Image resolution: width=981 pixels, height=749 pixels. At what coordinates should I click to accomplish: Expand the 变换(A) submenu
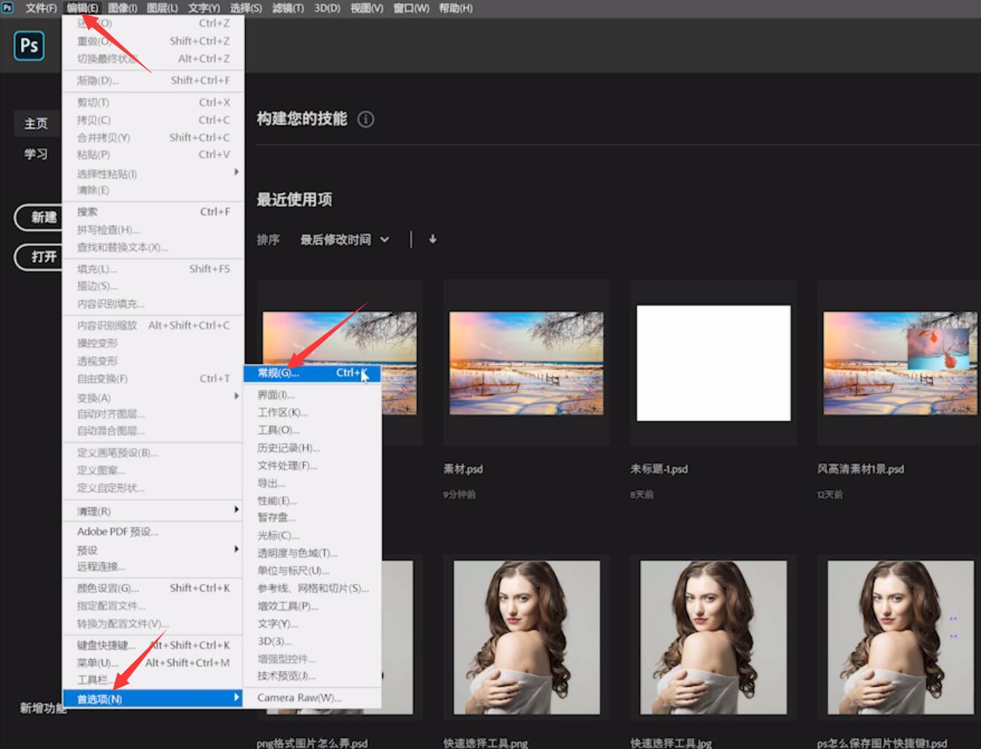(x=153, y=398)
